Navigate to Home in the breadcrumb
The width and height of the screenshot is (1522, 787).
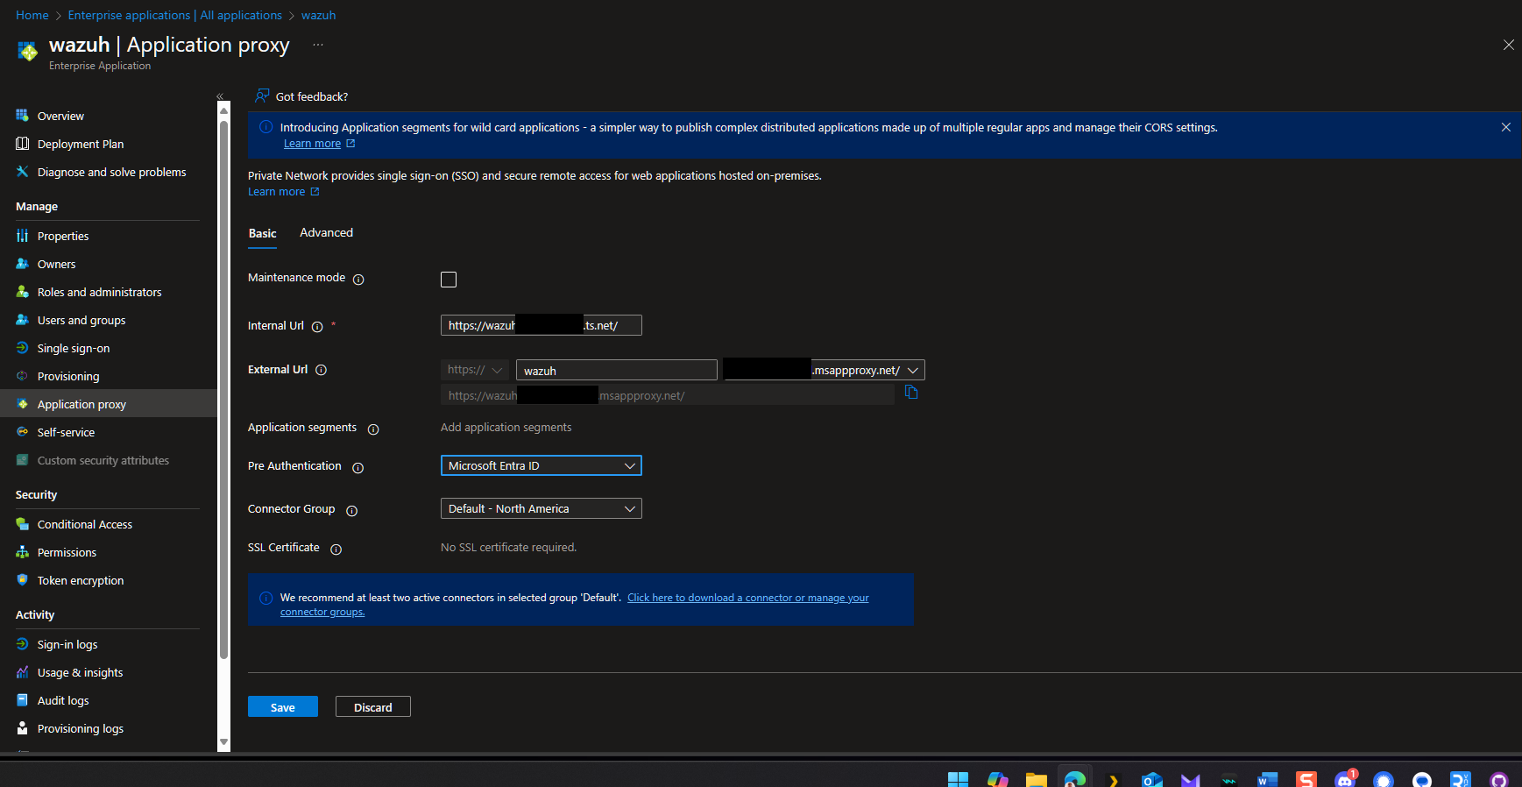click(x=32, y=15)
